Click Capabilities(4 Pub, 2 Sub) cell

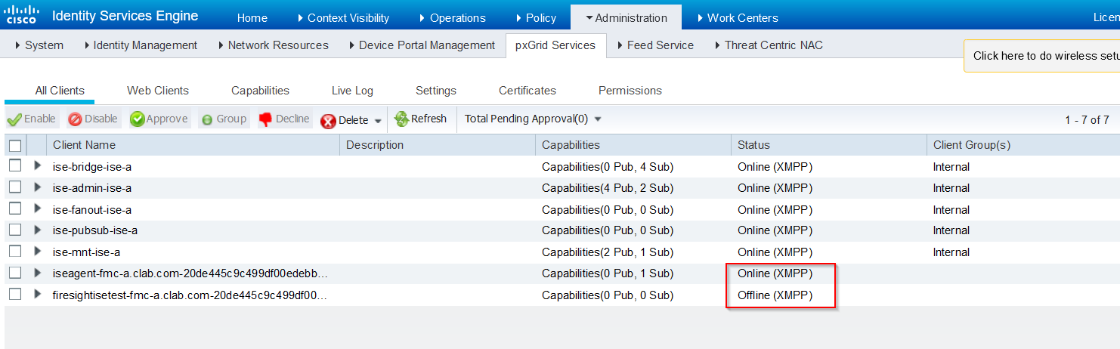click(608, 188)
